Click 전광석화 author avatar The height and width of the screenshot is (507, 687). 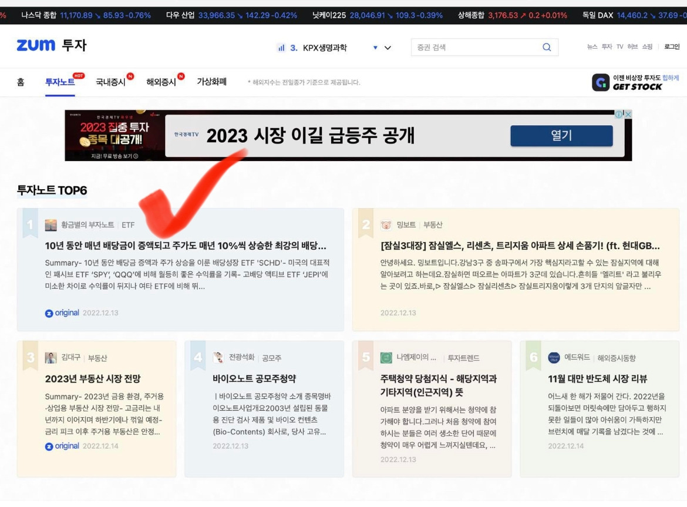pyautogui.click(x=218, y=358)
